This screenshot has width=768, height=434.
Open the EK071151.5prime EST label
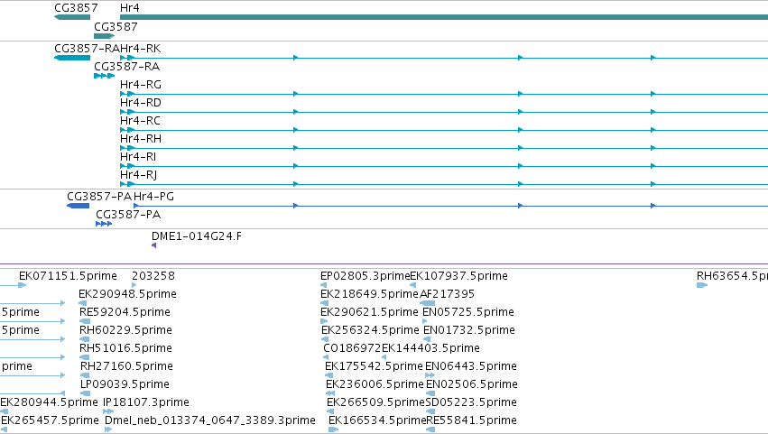pos(68,276)
